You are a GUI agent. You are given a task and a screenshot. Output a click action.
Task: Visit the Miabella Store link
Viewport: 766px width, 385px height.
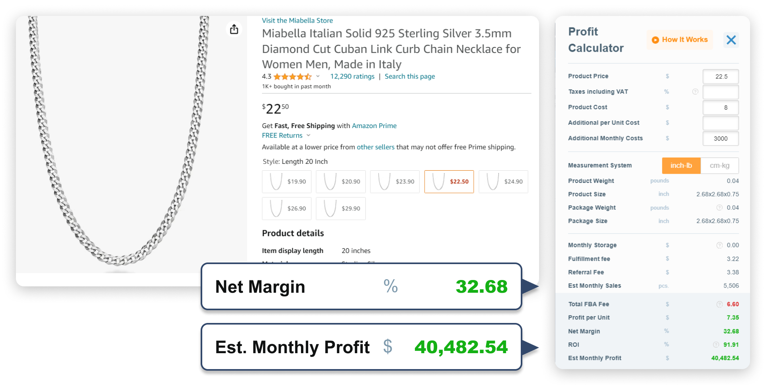click(x=297, y=20)
